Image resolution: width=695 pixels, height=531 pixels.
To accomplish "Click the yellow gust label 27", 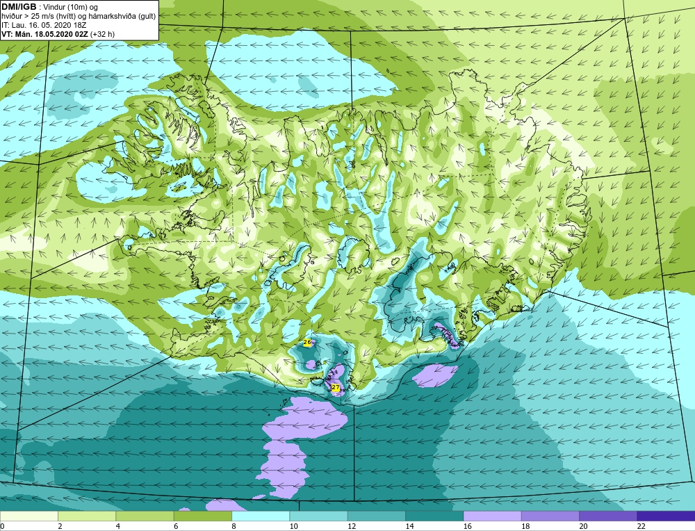I will tap(336, 387).
